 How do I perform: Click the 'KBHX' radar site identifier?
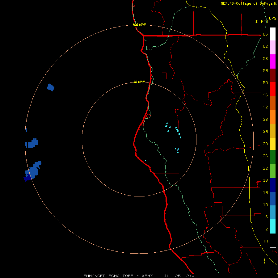[x=148, y=276]
